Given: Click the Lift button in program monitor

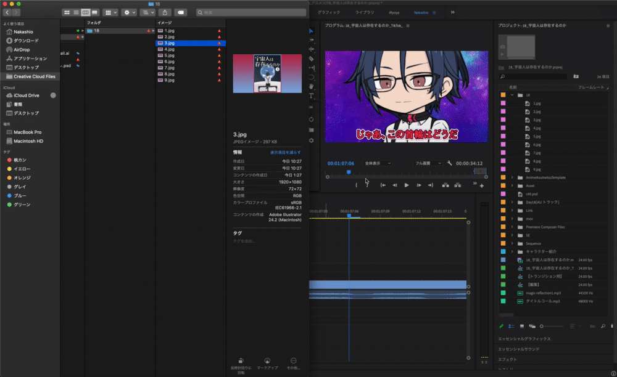Looking at the screenshot, I should coord(445,185).
